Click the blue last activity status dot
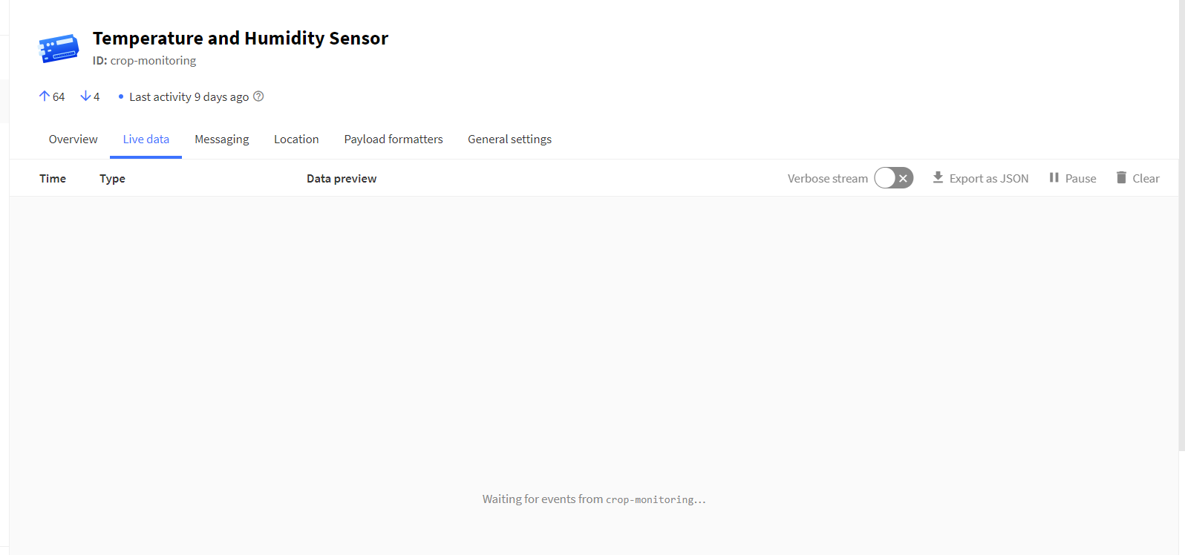The width and height of the screenshot is (1185, 555). pos(121,96)
